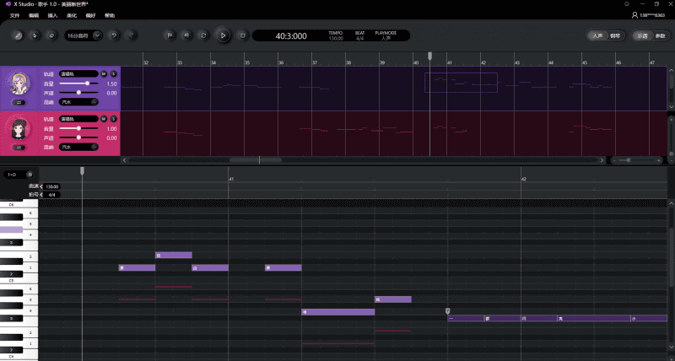Click the TEMPO value 130.00
The width and height of the screenshot is (675, 361).
pos(336,38)
